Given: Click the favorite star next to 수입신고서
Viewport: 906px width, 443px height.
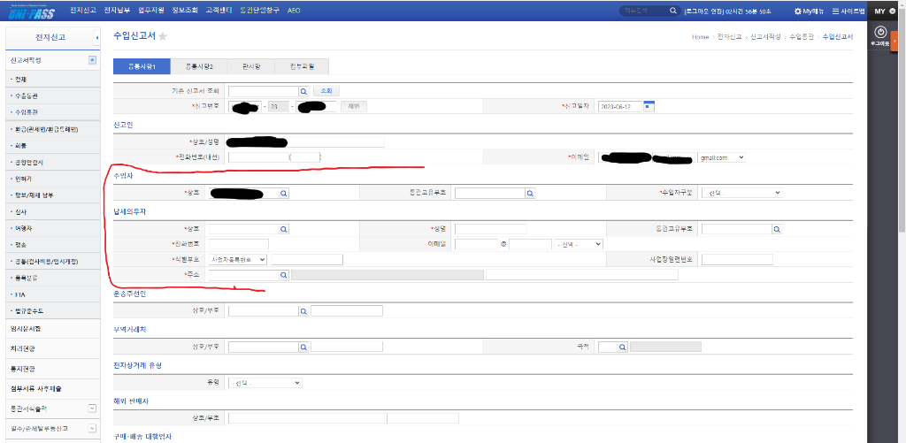Looking at the screenshot, I should pos(163,36).
